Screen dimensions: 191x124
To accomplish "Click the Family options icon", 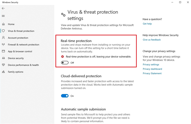I will [3, 72].
